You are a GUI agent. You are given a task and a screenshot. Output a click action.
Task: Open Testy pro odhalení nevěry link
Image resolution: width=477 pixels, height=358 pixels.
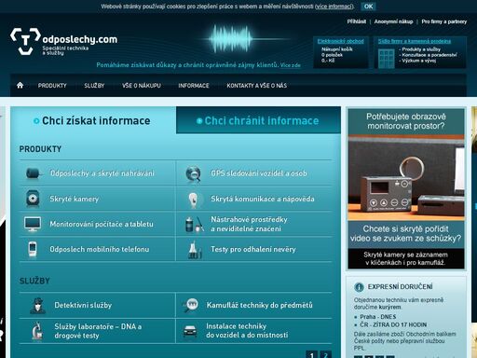pos(253,249)
